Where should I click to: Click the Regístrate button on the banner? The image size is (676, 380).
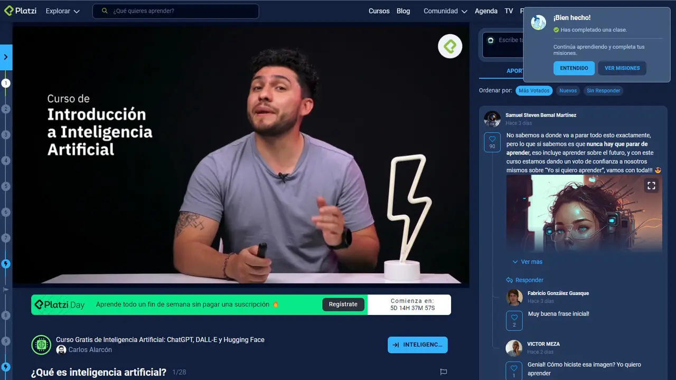343,305
